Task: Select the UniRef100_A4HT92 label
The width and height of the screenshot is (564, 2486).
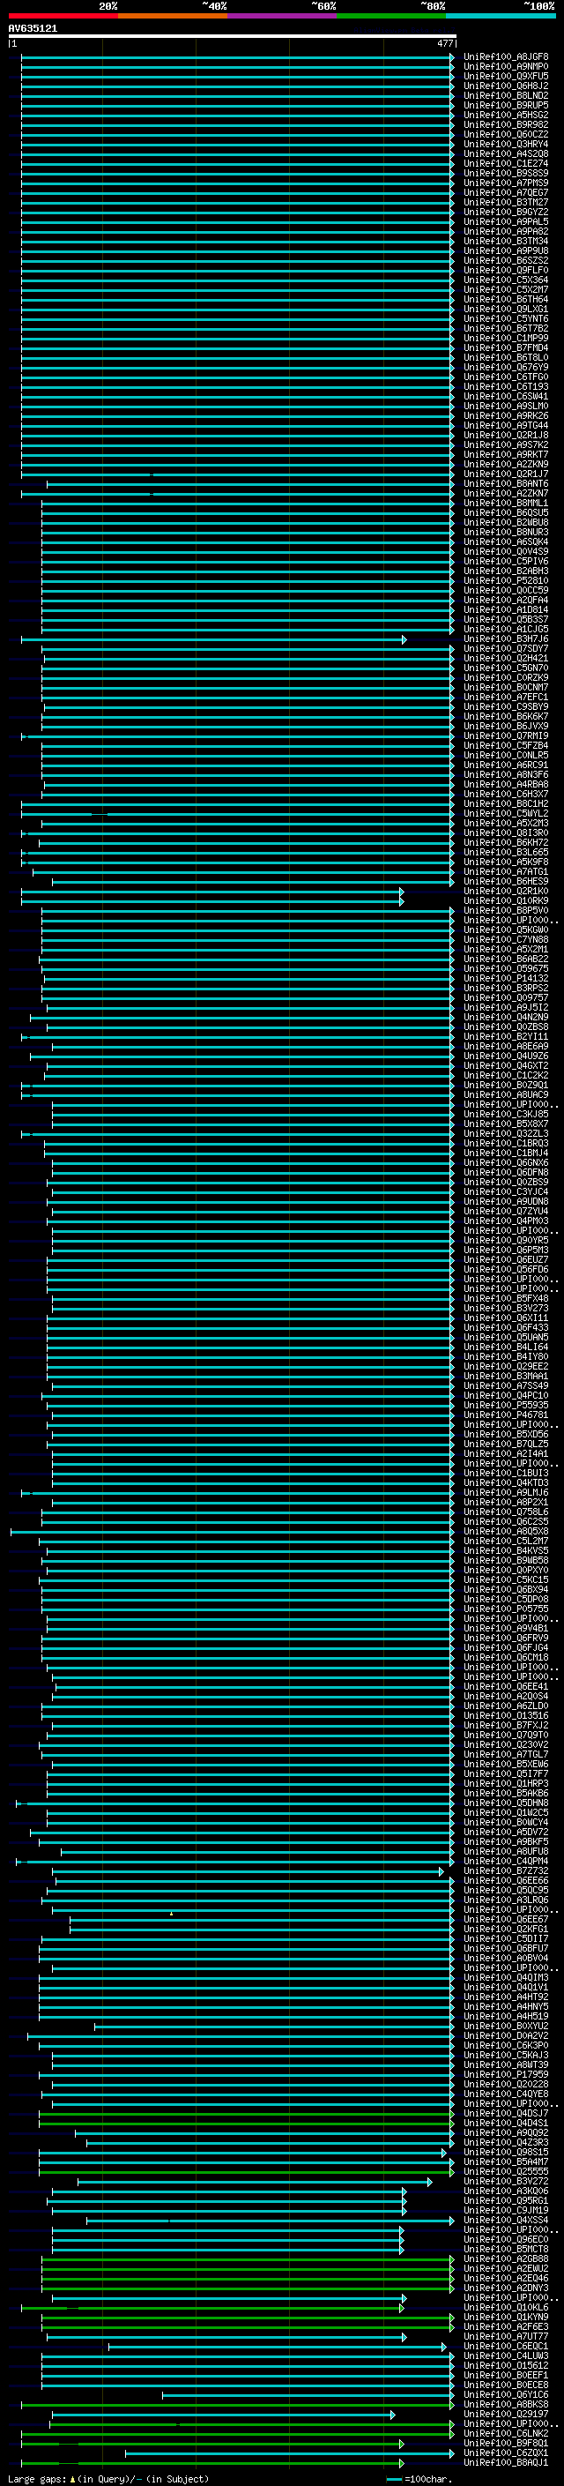Action: point(506,1997)
